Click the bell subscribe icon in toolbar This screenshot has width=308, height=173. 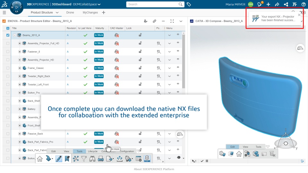(128, 159)
